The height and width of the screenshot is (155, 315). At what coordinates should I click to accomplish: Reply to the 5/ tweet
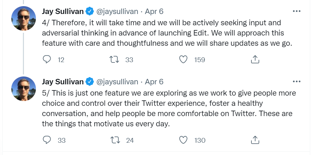point(47,140)
